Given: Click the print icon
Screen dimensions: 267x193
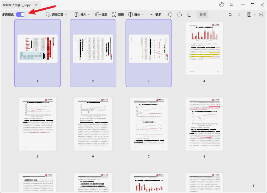Looking at the screenshot, I should click(x=261, y=15).
